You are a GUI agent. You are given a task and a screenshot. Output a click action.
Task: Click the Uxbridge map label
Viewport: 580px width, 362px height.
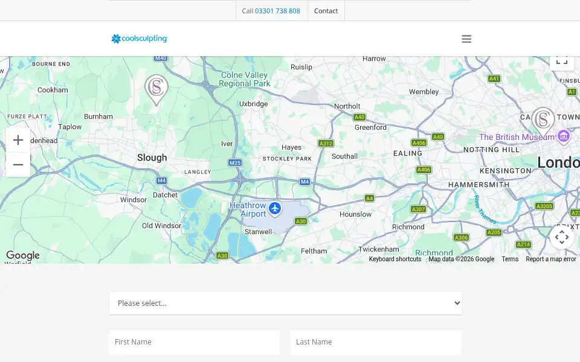click(253, 104)
